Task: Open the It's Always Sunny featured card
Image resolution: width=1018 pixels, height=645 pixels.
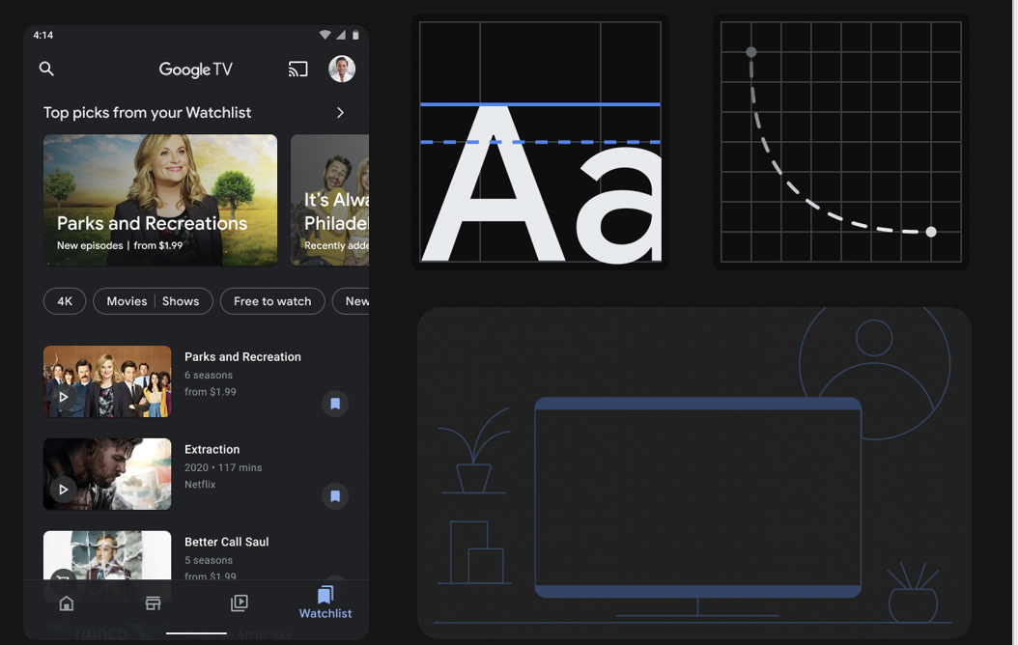Action: (x=329, y=200)
